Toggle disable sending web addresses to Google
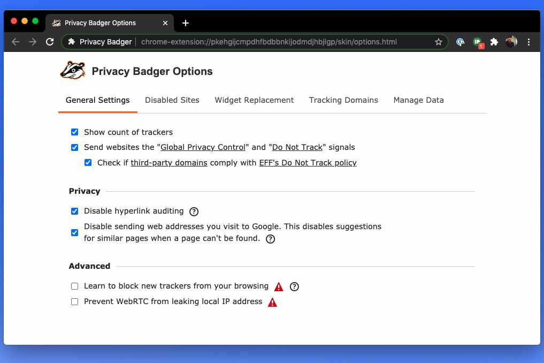The image size is (544, 363). (x=74, y=232)
